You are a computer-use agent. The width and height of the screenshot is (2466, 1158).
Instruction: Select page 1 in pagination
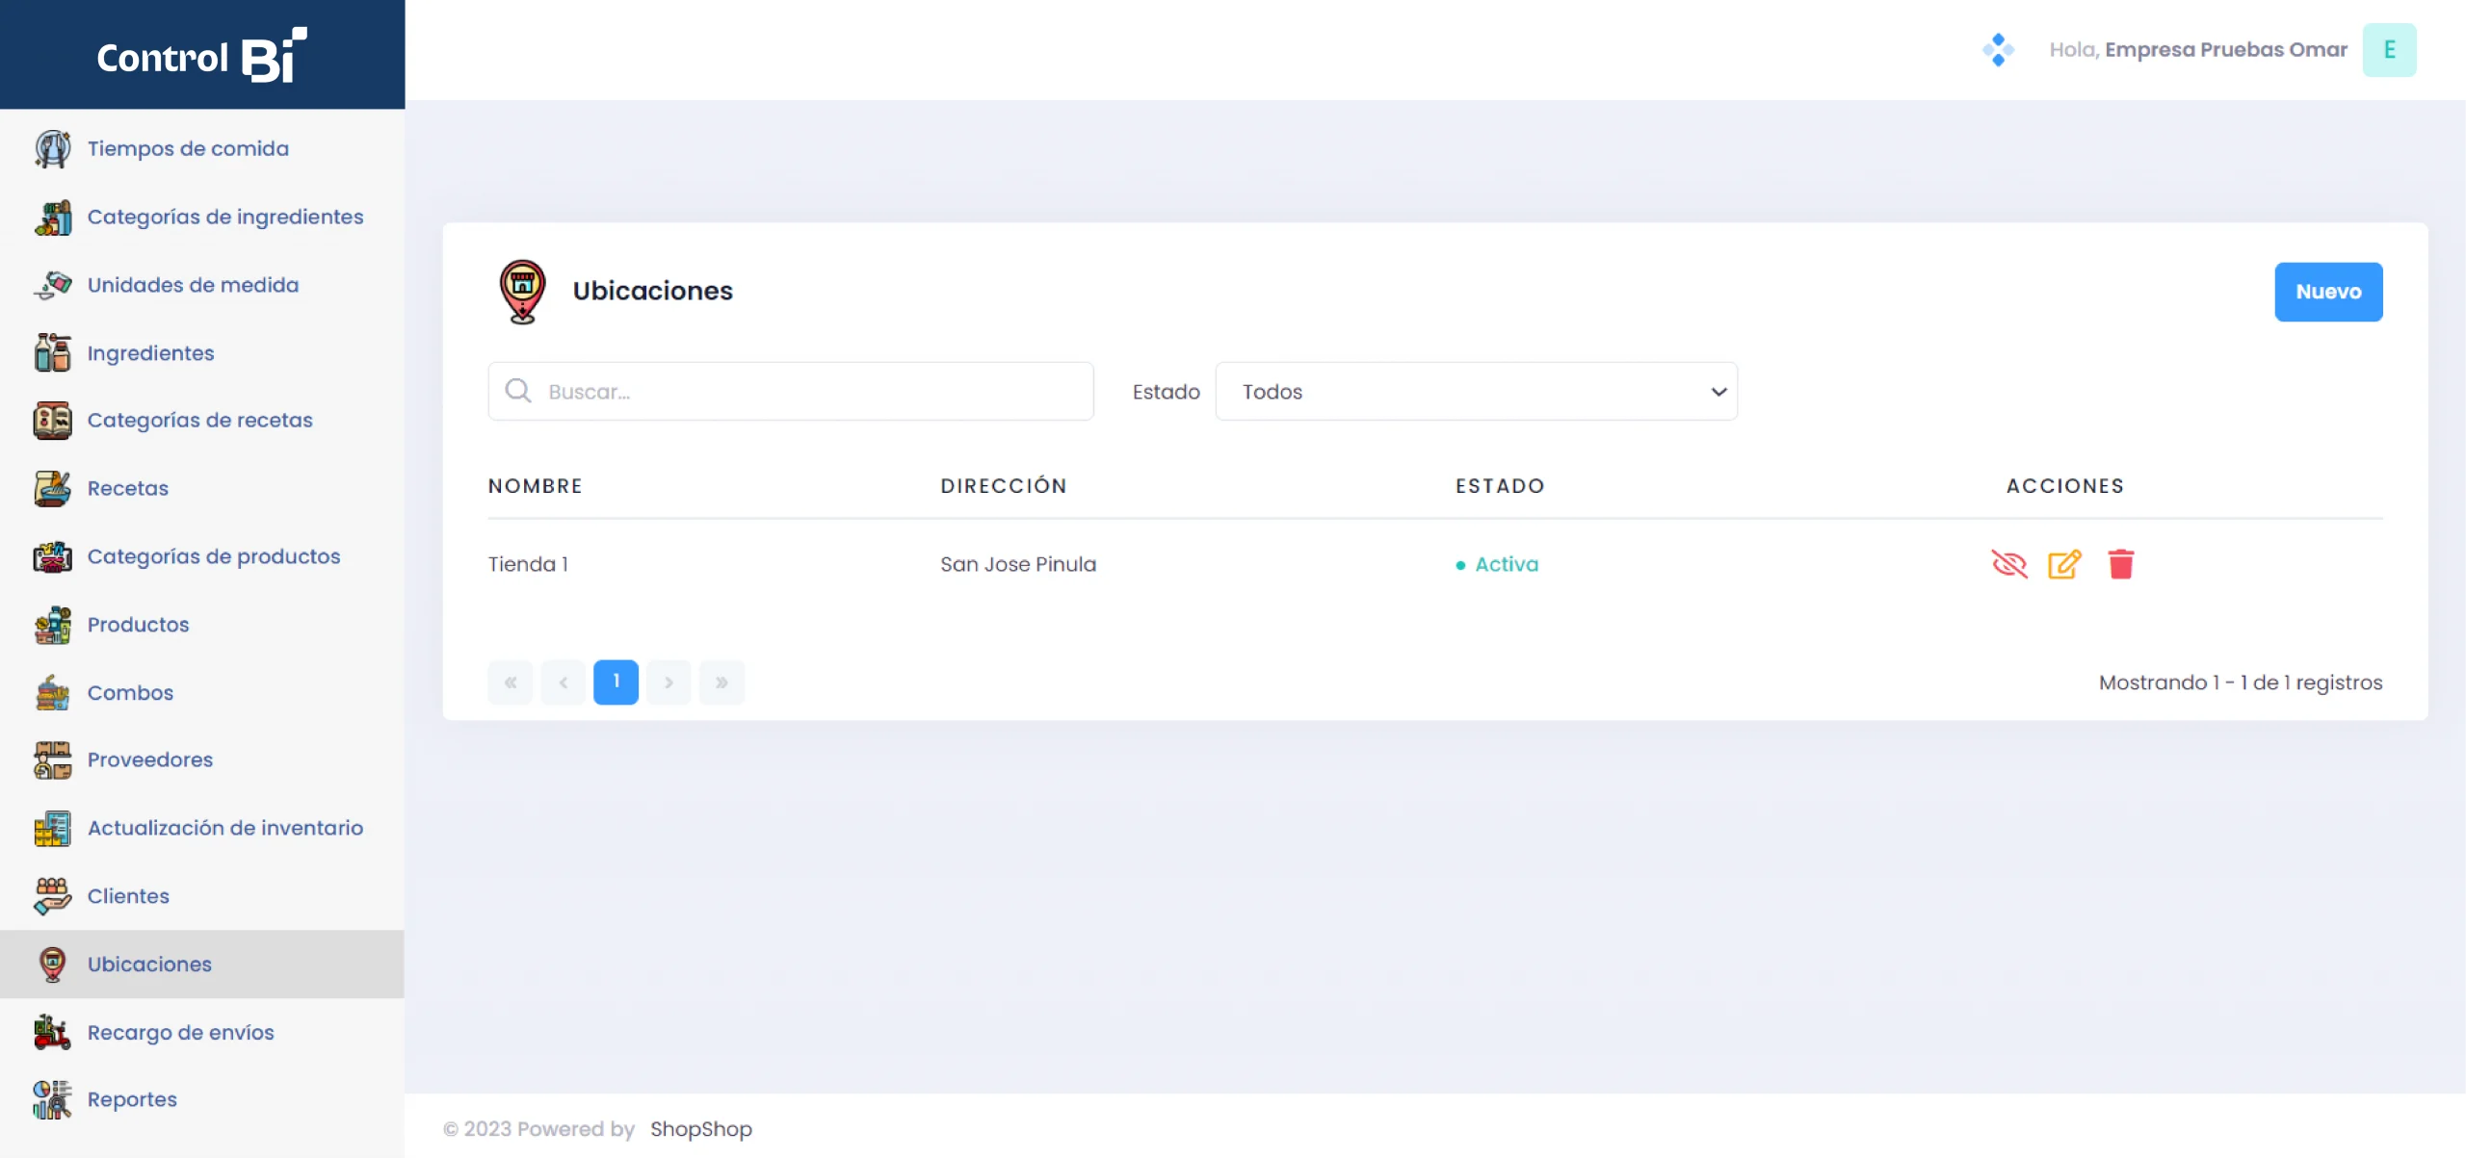click(616, 682)
